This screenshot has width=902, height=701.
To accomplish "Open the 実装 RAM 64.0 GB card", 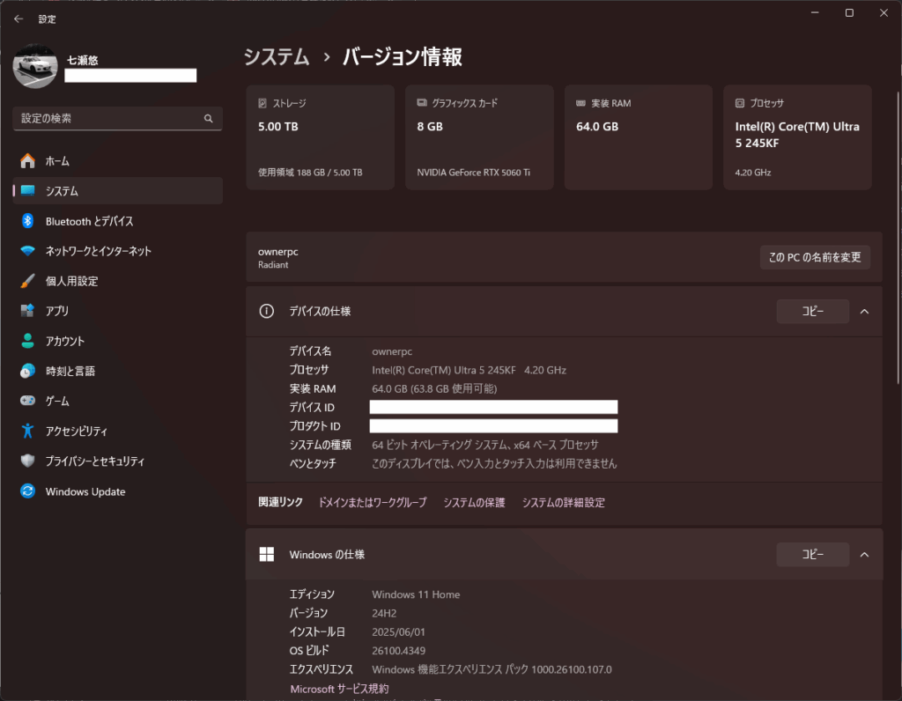I will 639,137.
